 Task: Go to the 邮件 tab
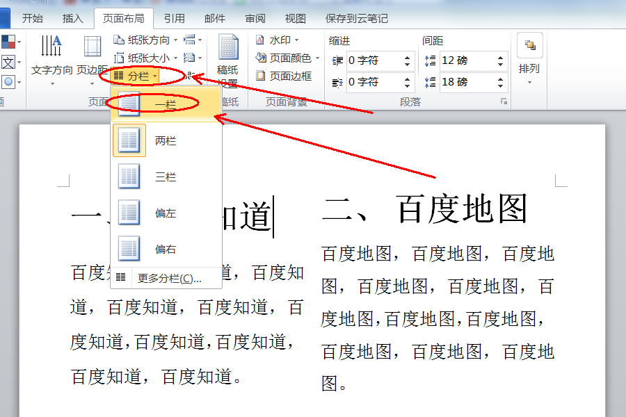tap(215, 18)
